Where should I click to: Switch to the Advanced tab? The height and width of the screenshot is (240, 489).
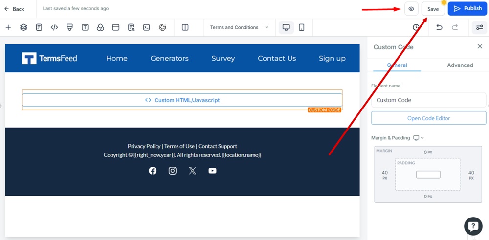460,65
